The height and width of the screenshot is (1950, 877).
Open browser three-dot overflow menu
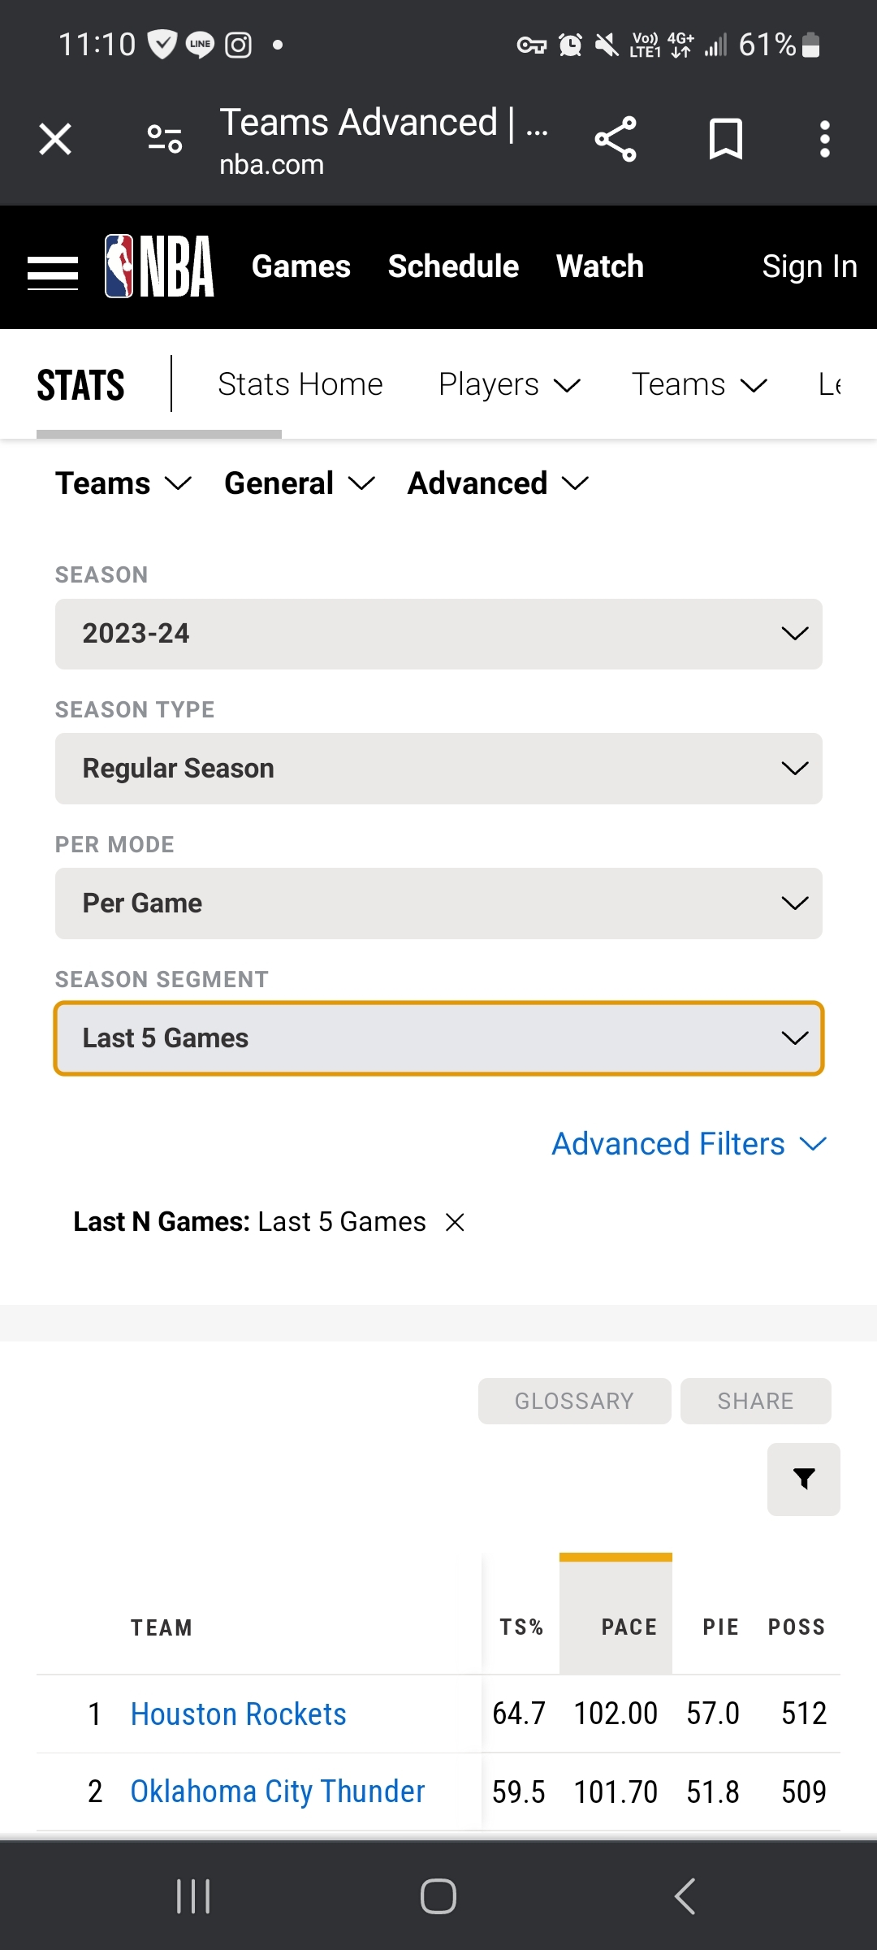point(824,139)
